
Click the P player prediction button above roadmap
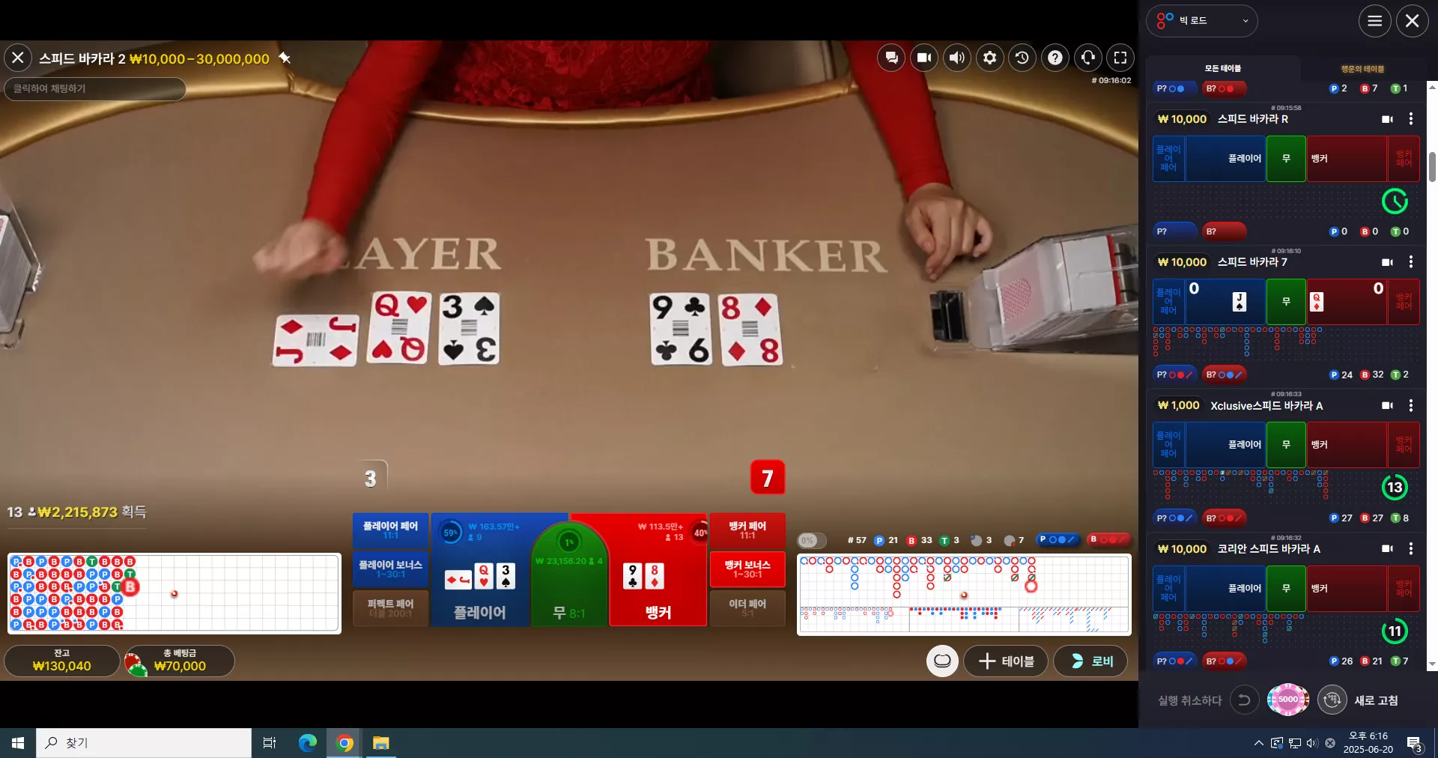1058,539
